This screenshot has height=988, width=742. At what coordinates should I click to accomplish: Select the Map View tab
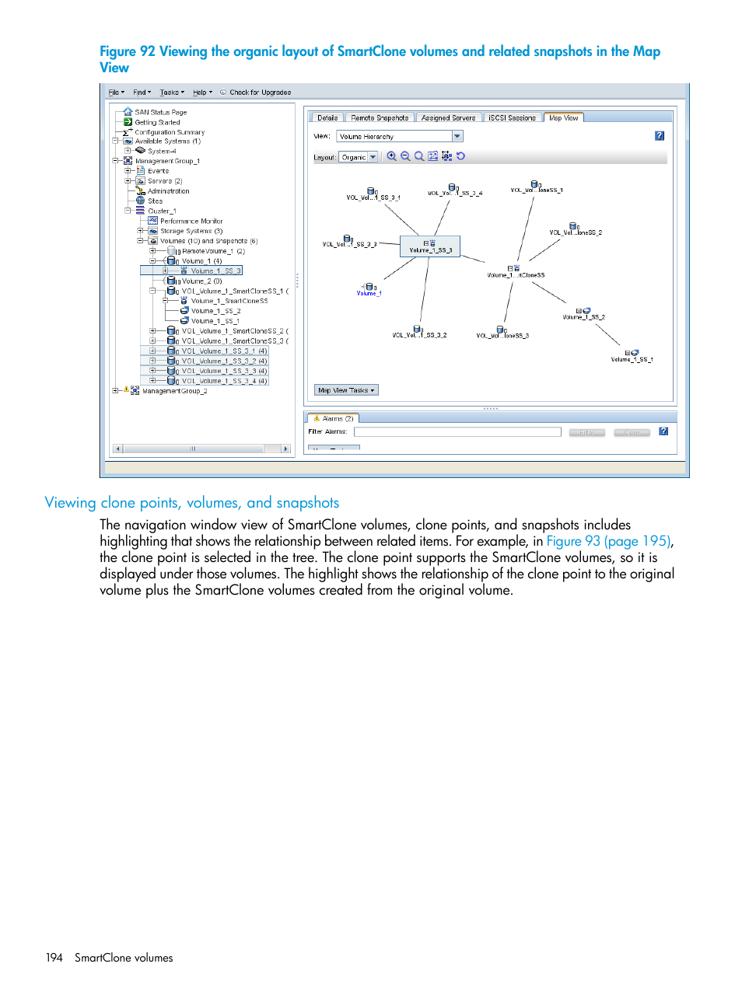563,118
